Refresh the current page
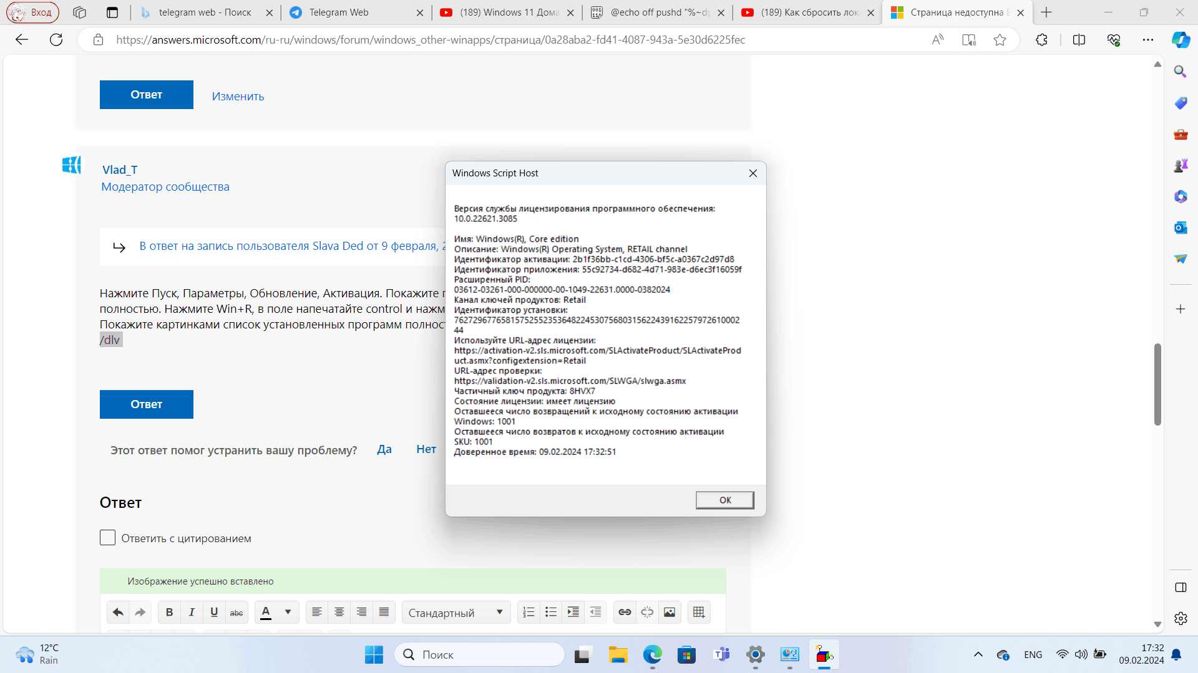1198x673 pixels. (56, 40)
